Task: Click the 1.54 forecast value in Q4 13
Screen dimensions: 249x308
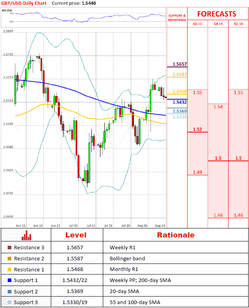Action: (x=218, y=107)
